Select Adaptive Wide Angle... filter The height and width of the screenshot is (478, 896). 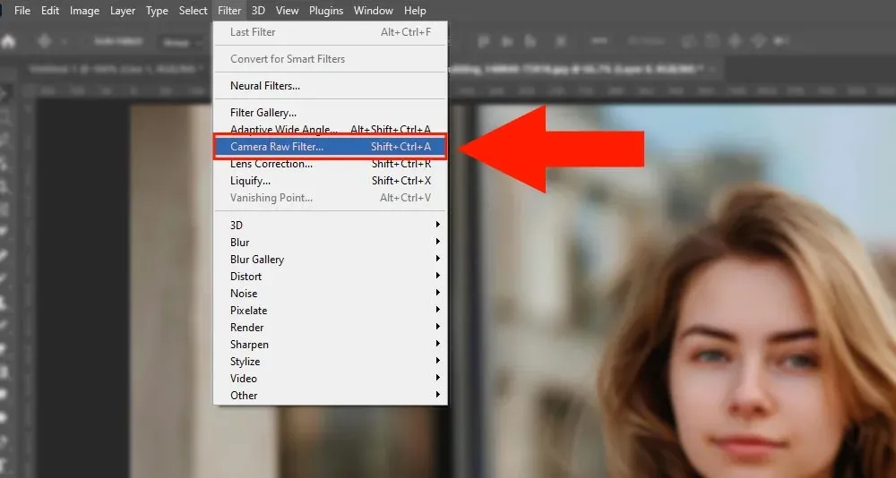coord(331,130)
